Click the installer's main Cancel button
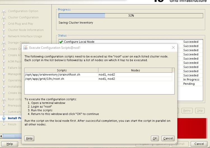The image size is (210, 148). coord(199,144)
